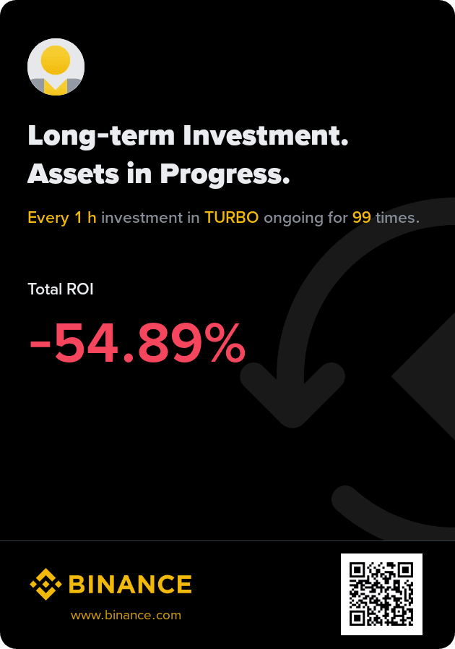Click the "Long-term Investment." headline
Screen dimensions: 455x649
188,136
